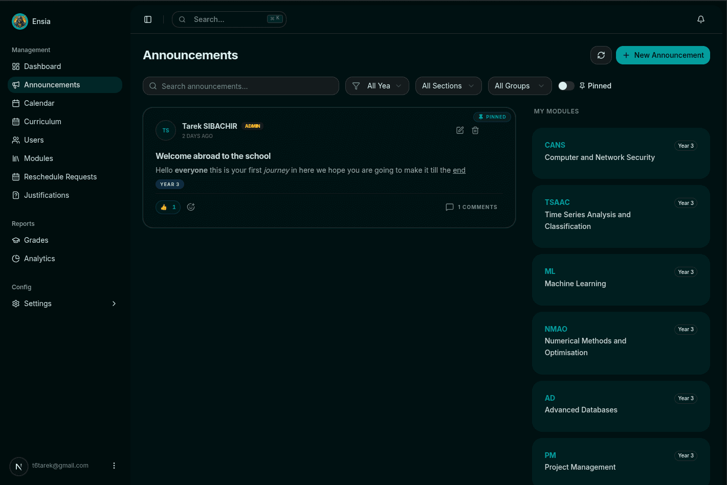Delete the announcement using trash icon
Screen dimensions: 727x485
[475, 130]
